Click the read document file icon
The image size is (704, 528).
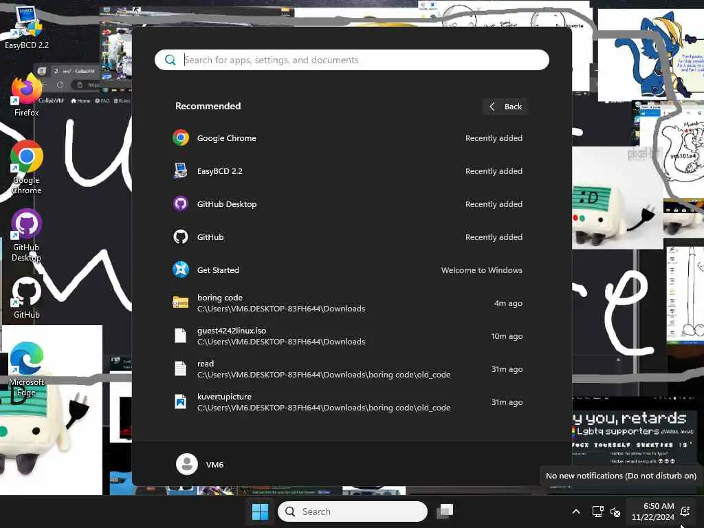(181, 369)
